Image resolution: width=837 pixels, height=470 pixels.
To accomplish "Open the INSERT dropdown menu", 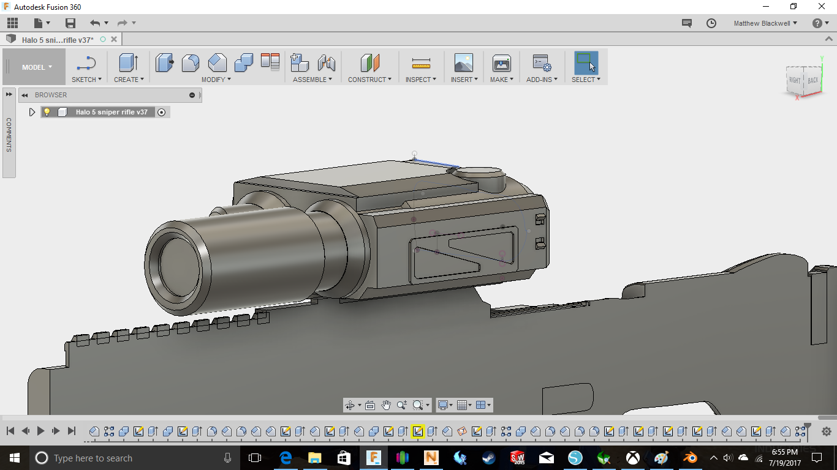I will (x=464, y=80).
